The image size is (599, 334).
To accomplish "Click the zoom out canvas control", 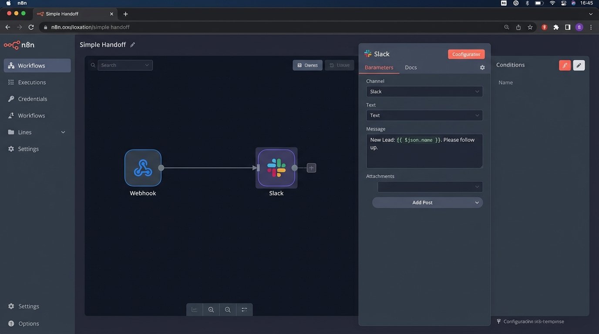I will [x=228, y=309].
